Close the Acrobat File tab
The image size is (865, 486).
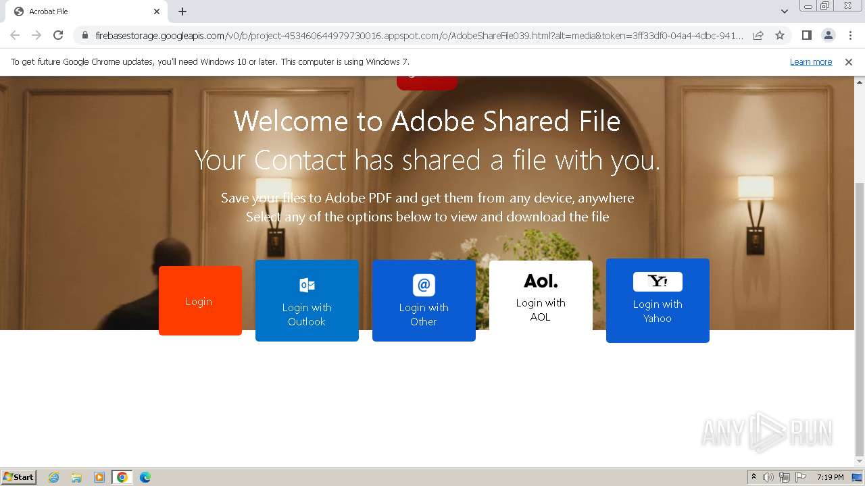coord(157,11)
